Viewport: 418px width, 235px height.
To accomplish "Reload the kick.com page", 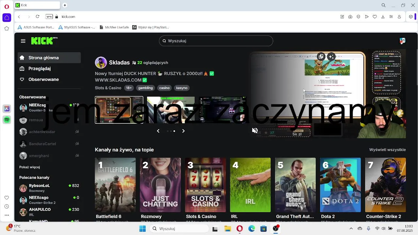I will pyautogui.click(x=38, y=17).
